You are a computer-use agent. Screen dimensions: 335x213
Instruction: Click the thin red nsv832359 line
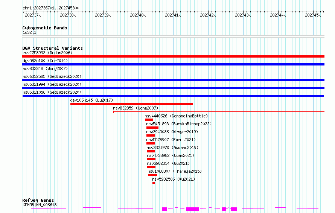pyautogui.click(x=219, y=111)
